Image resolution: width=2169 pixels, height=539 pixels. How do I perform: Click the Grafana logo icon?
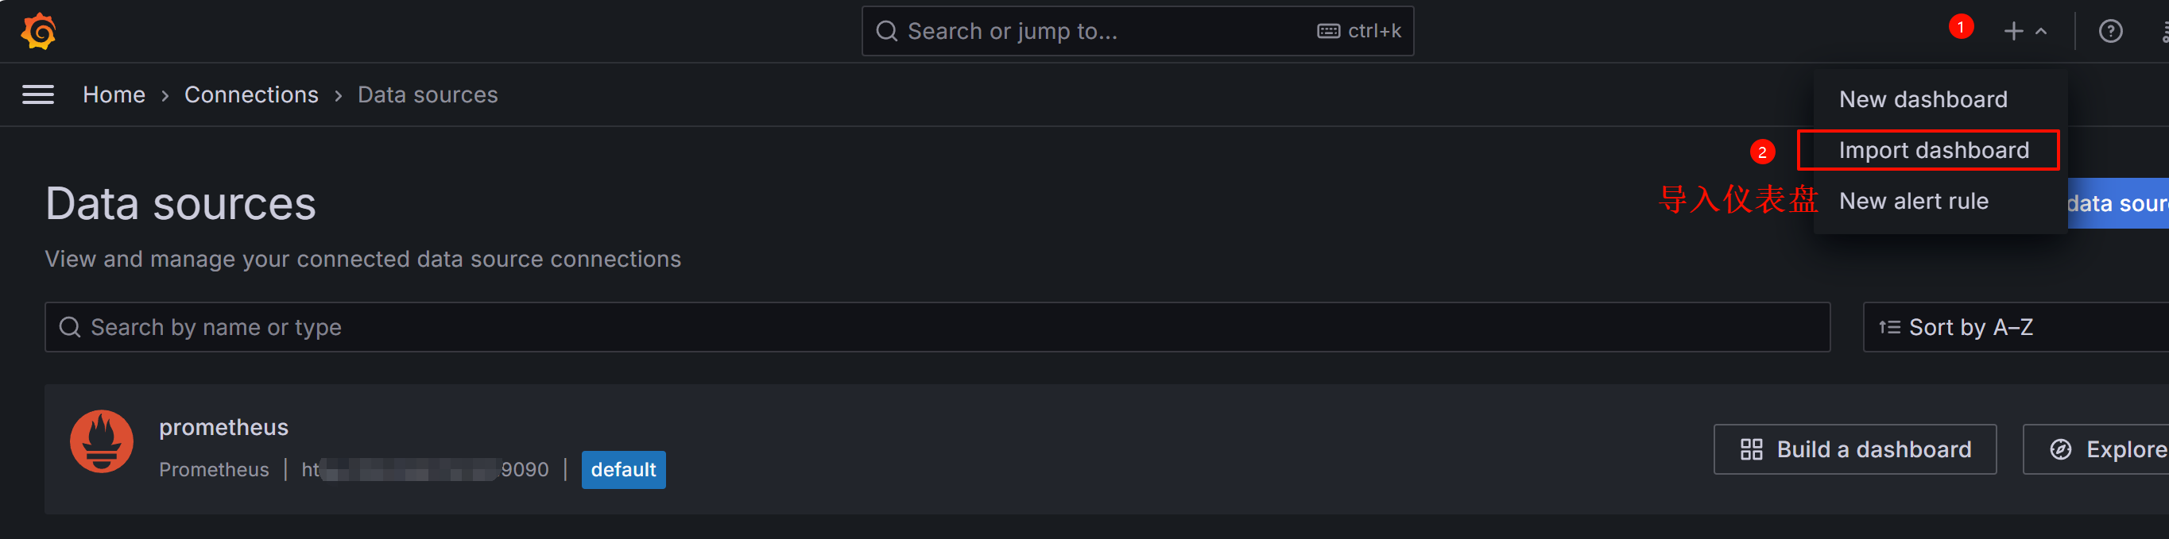(x=39, y=32)
